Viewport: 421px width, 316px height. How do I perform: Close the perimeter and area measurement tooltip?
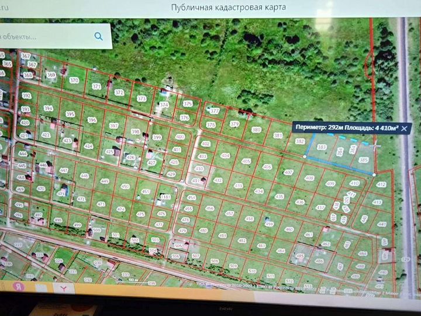pos(404,128)
